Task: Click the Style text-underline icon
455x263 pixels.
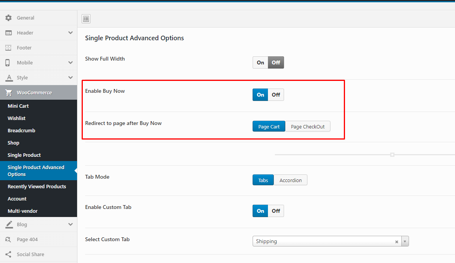Action: (x=9, y=78)
